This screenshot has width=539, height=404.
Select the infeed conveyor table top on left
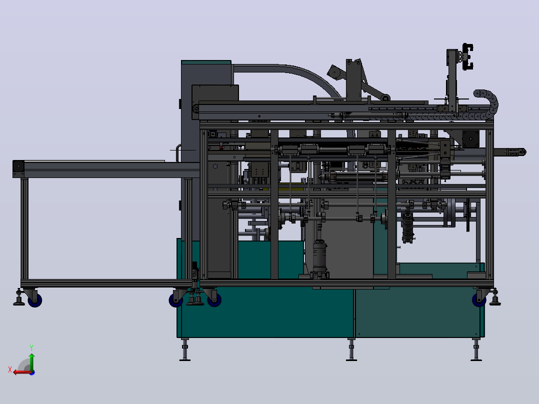[x=106, y=169]
